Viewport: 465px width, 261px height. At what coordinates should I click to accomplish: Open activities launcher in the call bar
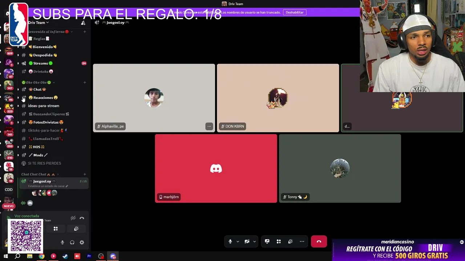click(279, 241)
